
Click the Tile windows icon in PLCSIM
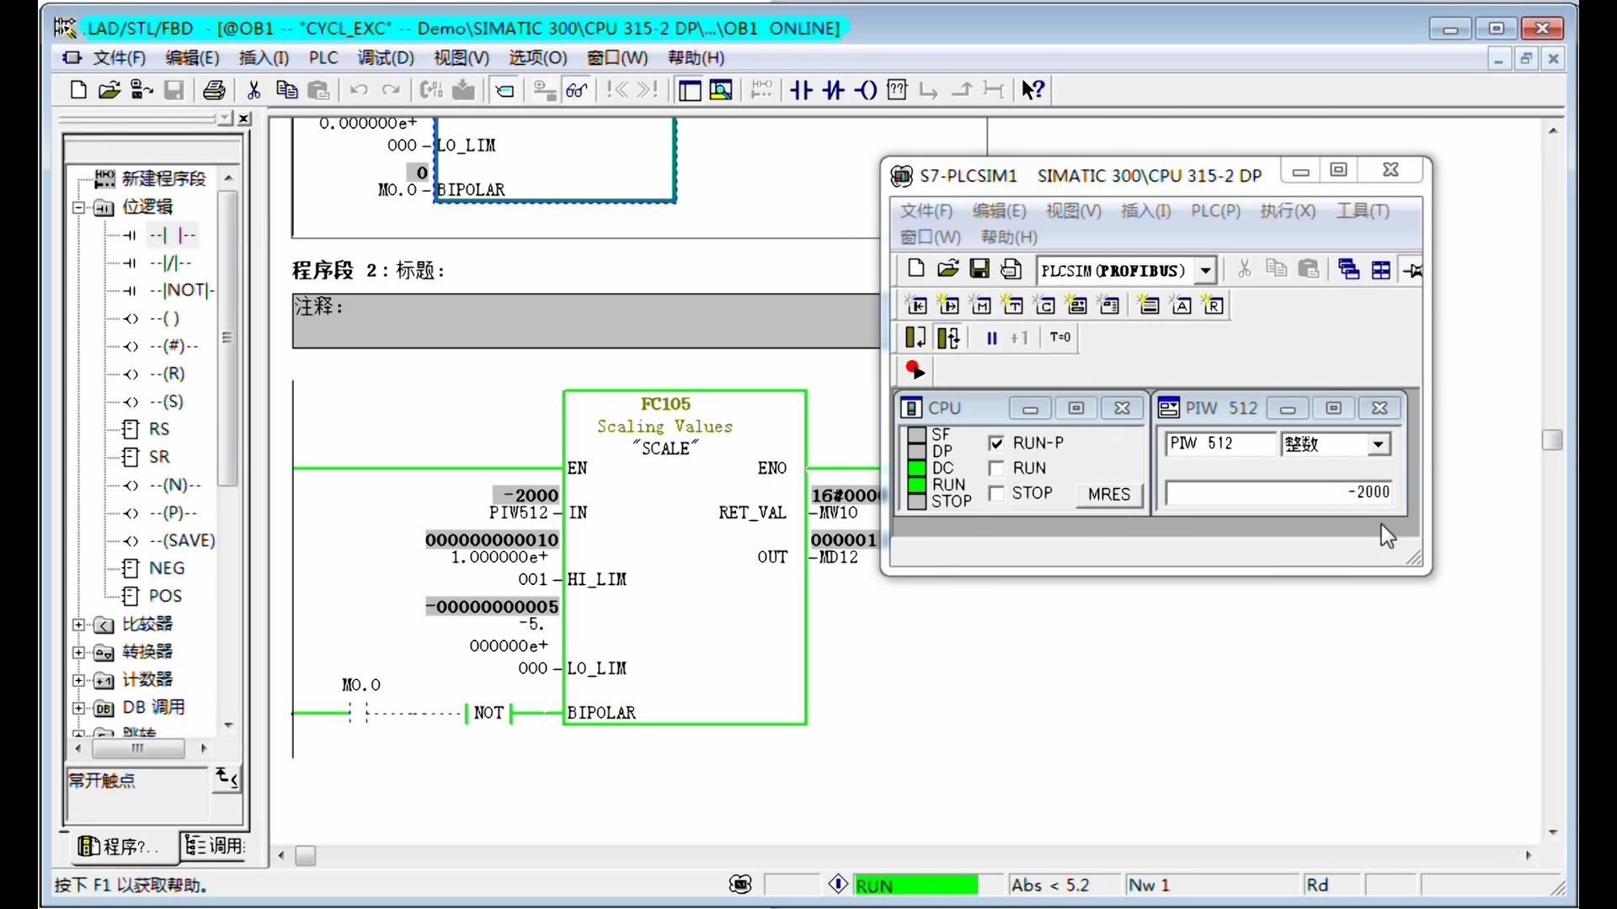1381,269
